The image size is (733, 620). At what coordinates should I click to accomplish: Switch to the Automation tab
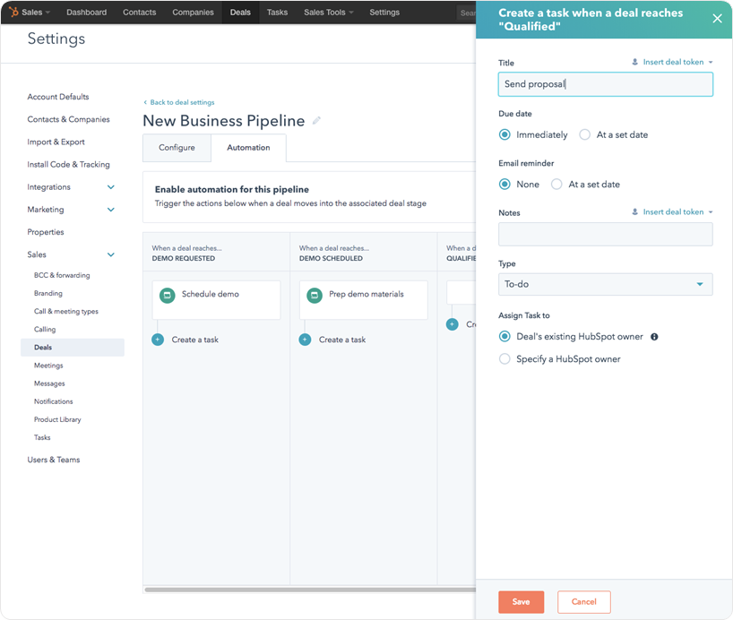point(248,148)
